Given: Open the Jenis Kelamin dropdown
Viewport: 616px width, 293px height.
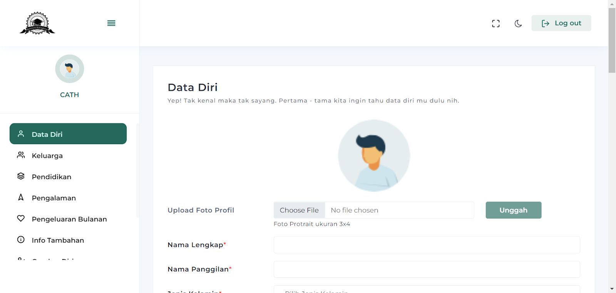Looking at the screenshot, I should [x=427, y=290].
